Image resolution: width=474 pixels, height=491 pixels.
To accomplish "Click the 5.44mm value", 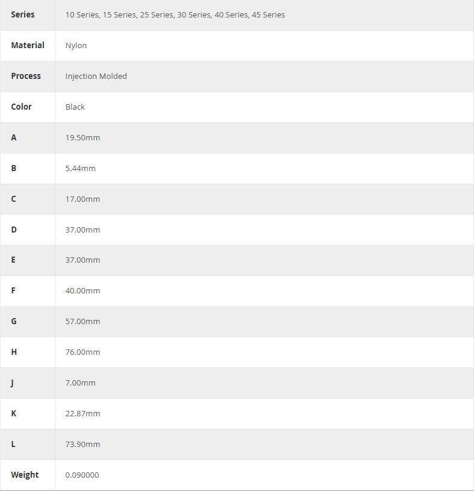I will [x=80, y=168].
